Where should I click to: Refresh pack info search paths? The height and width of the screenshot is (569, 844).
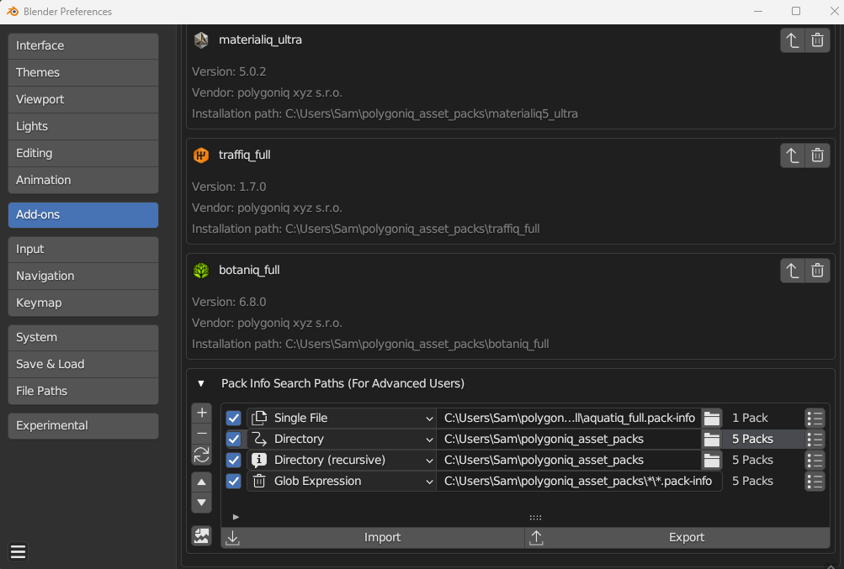(x=202, y=455)
